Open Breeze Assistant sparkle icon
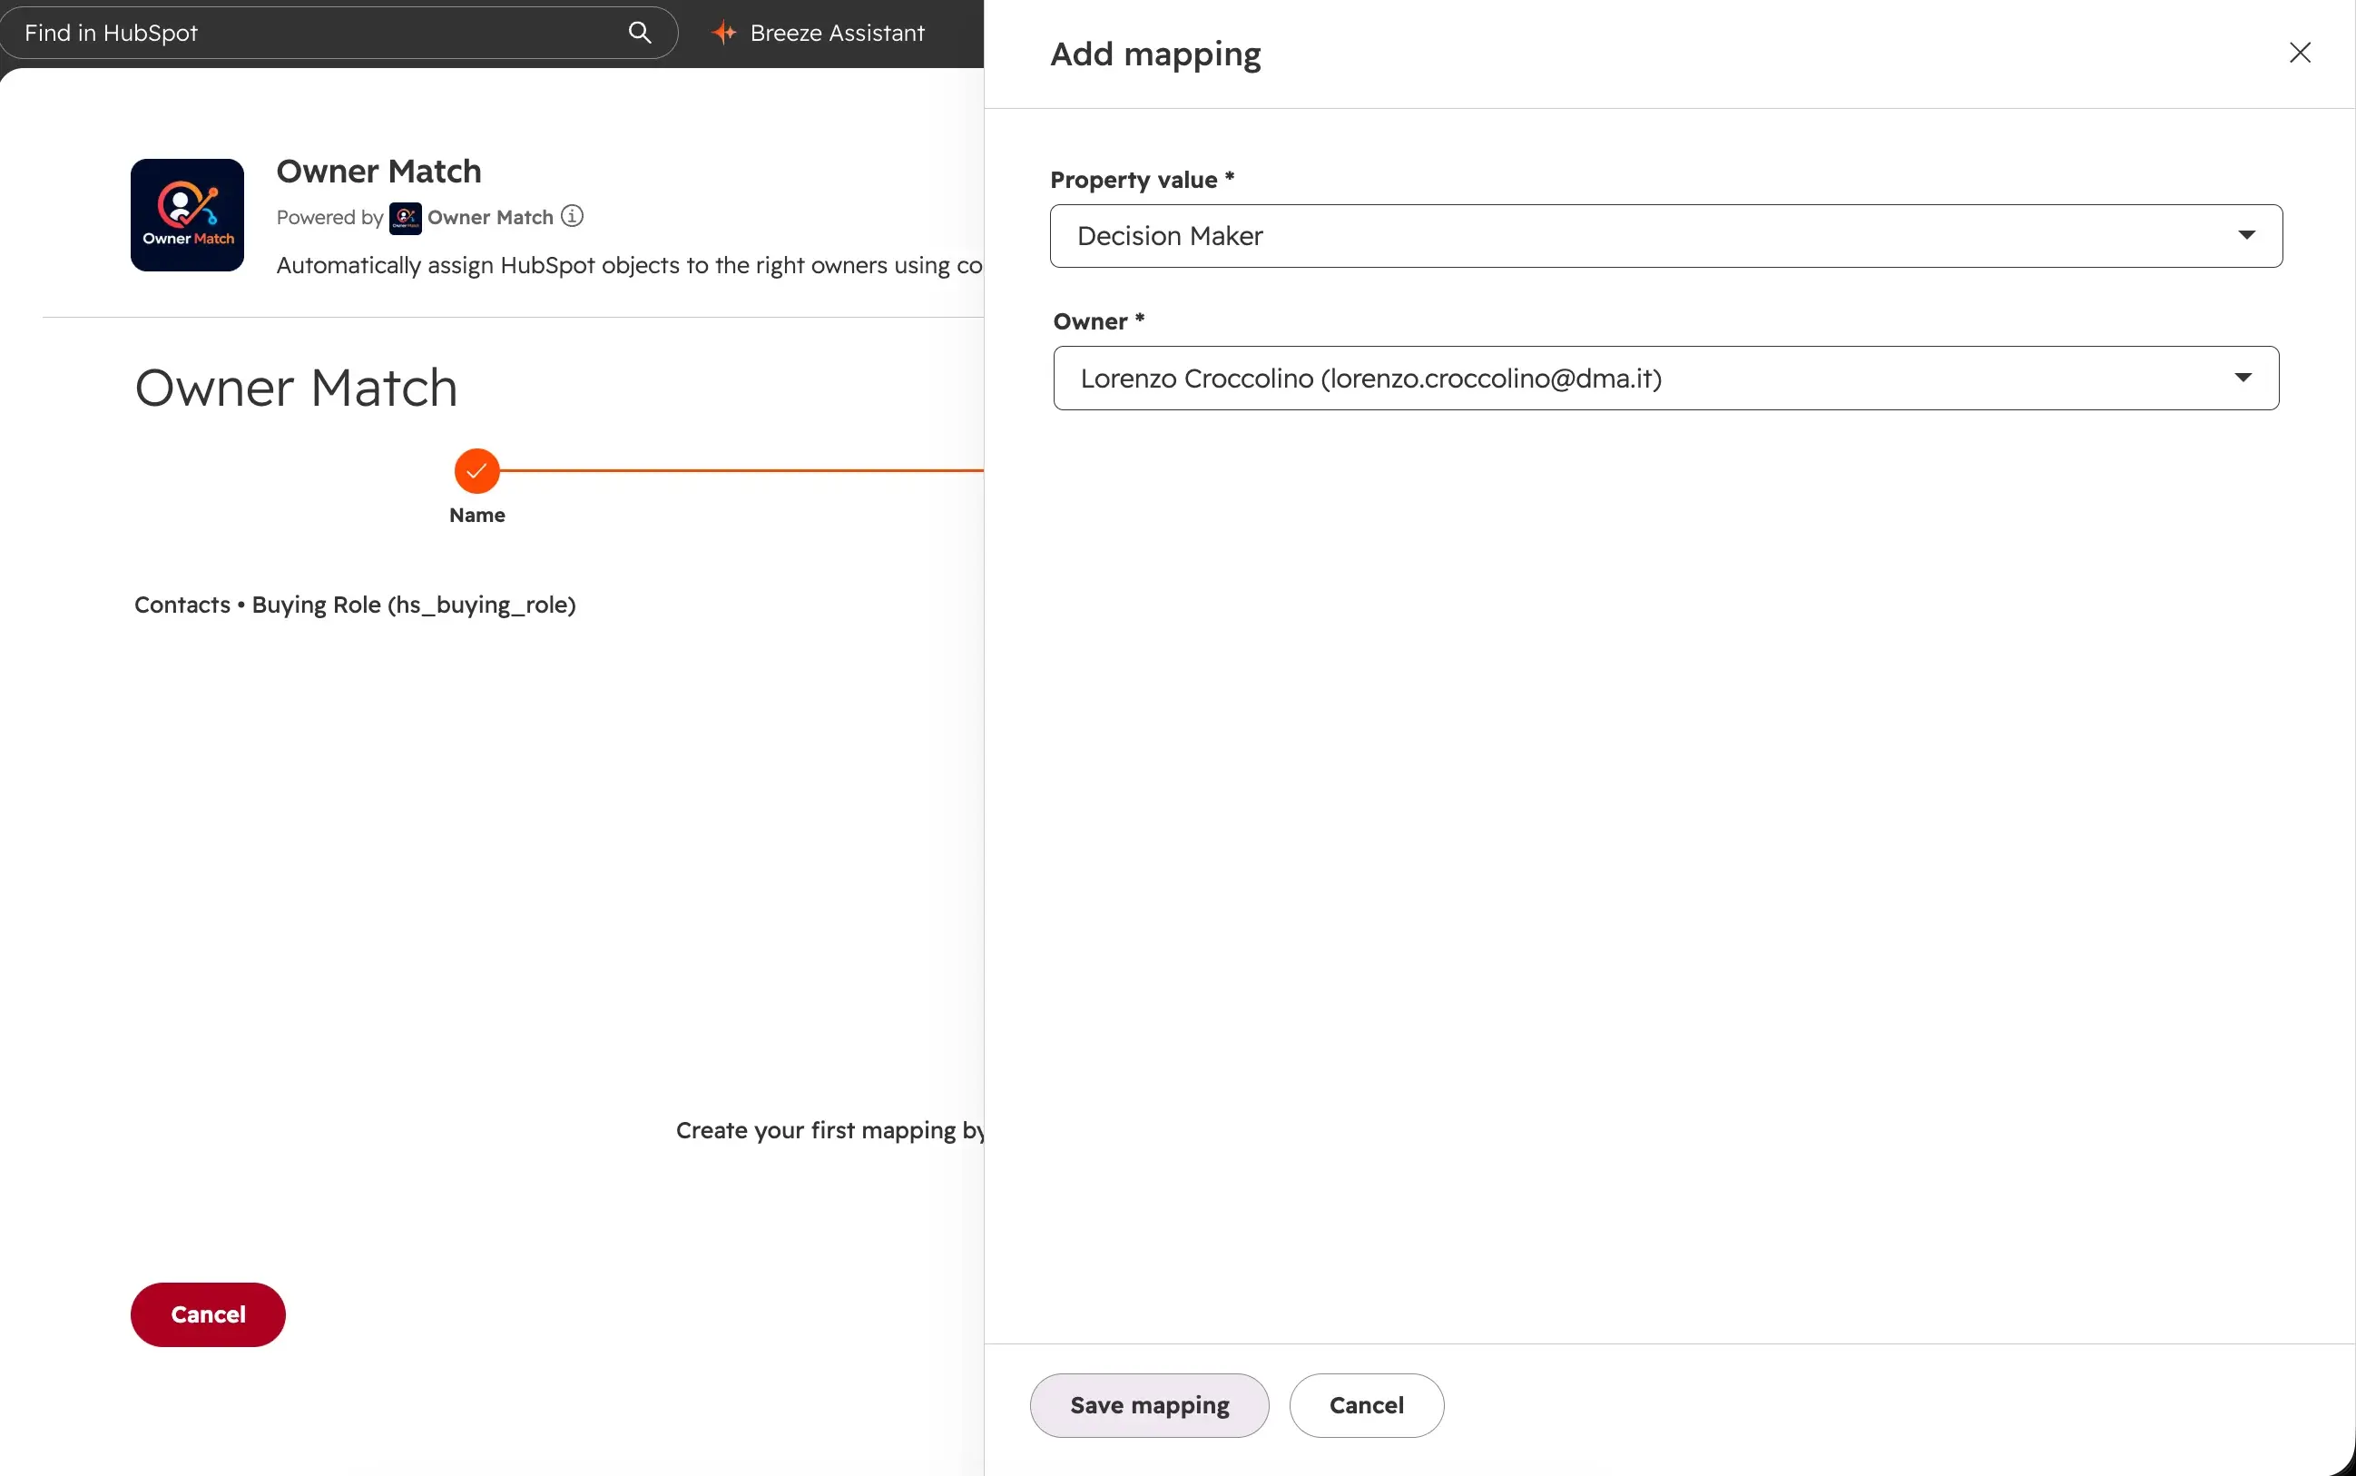The height and width of the screenshot is (1476, 2356). [x=724, y=32]
